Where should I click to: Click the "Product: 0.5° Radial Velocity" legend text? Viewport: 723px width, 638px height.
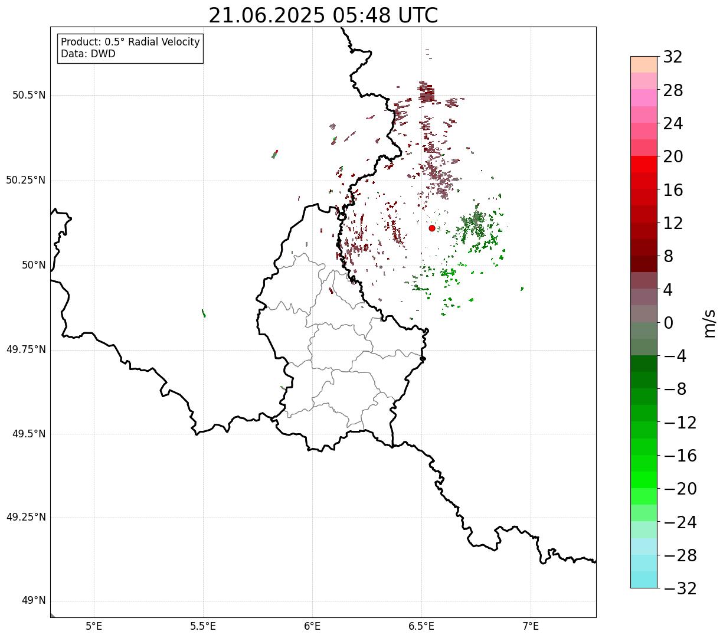pos(130,42)
